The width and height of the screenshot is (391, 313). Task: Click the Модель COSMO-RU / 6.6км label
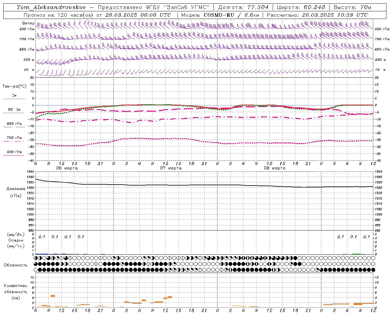click(x=220, y=15)
